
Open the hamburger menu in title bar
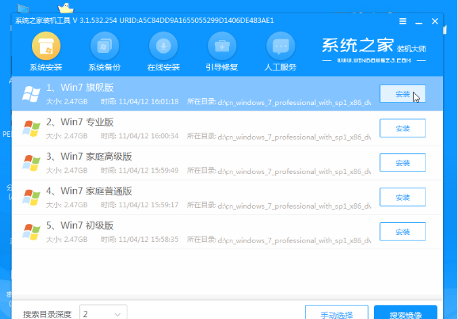point(403,21)
